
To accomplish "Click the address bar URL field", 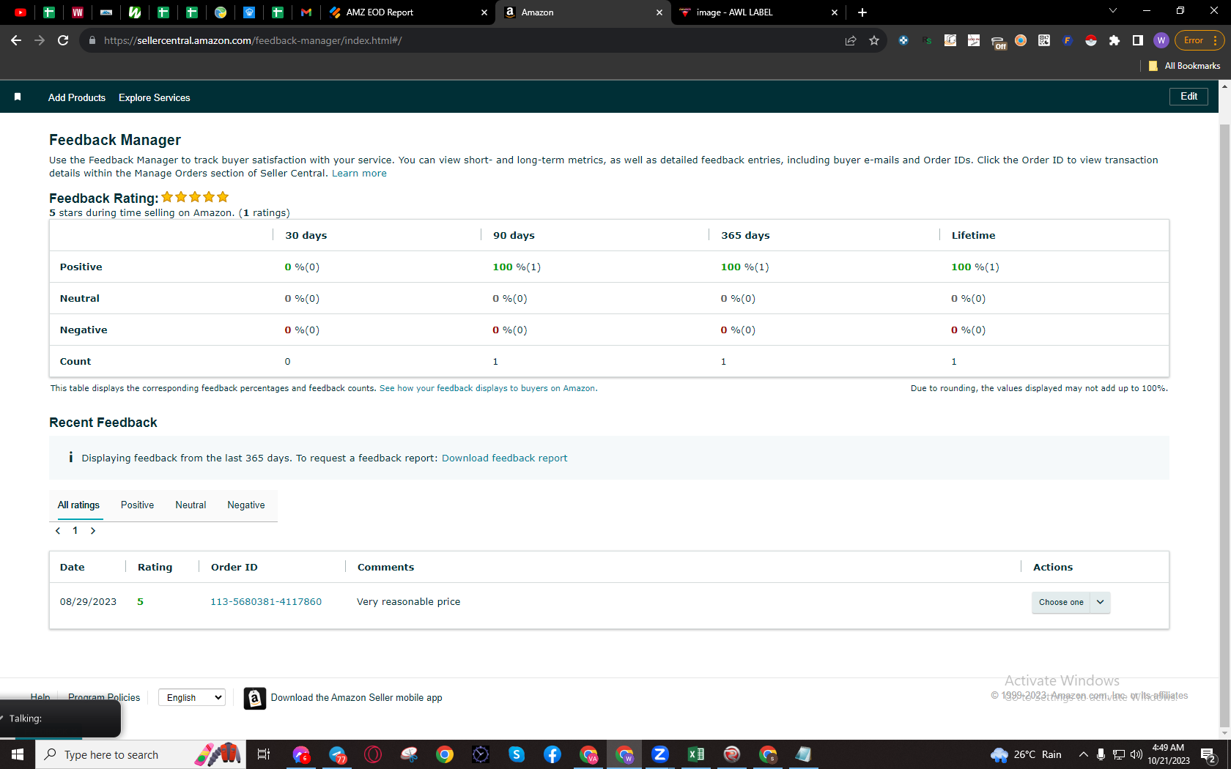I will pyautogui.click(x=469, y=40).
